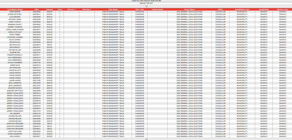Click the Amount column header
The width and height of the screenshot is (292, 140).
point(49,9)
